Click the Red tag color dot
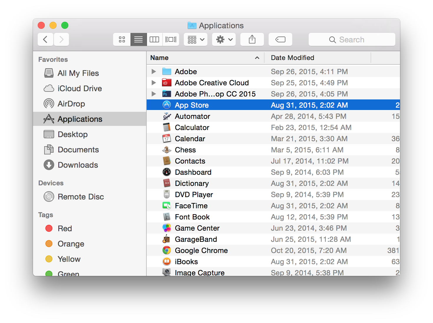This screenshot has width=433, height=323. point(49,228)
